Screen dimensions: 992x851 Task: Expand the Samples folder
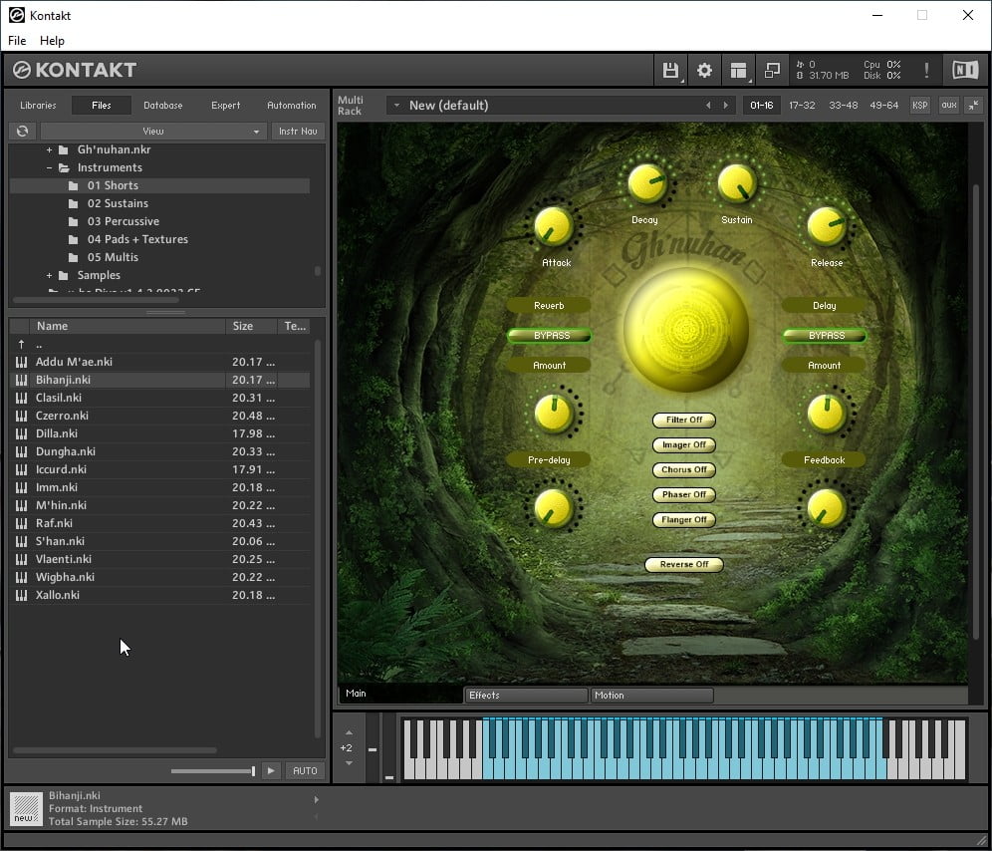click(x=50, y=275)
